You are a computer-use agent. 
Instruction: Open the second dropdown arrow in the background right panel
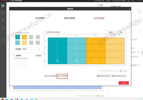[x=140, y=23]
